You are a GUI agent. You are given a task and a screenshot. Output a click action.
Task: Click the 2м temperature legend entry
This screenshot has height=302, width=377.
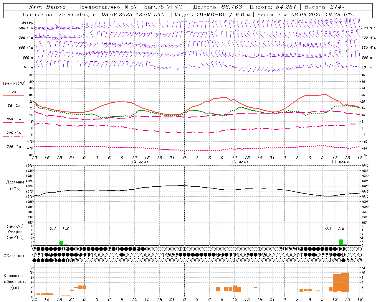coord(14,92)
